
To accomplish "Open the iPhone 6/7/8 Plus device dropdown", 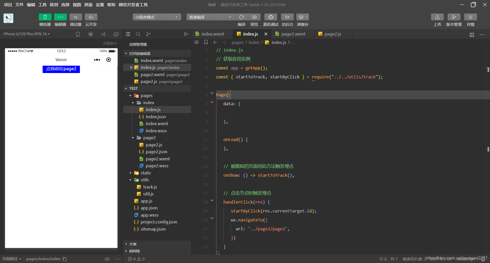I will click(27, 34).
